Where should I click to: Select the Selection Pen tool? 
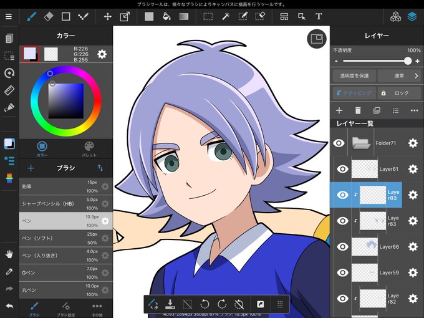pos(243,16)
